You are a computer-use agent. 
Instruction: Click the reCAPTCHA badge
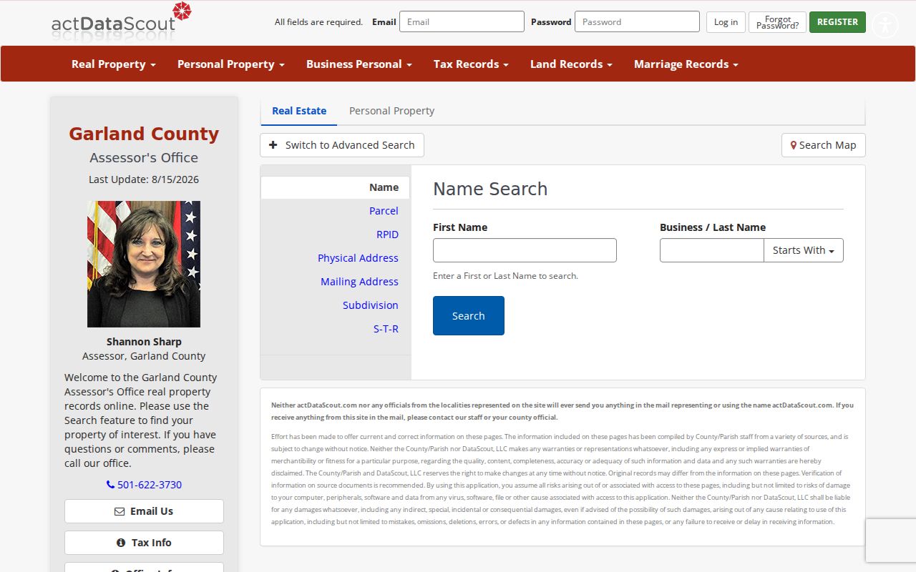(891, 541)
